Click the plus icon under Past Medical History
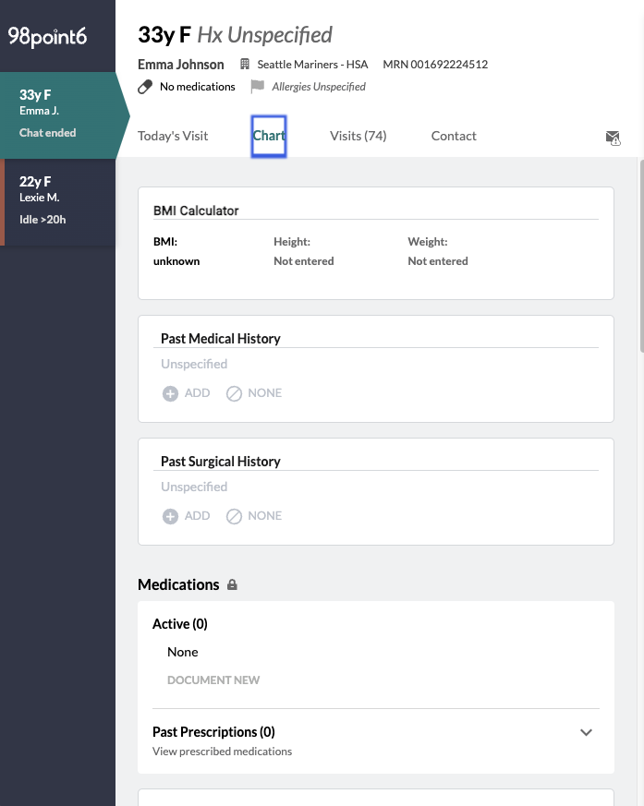Viewport: 644px width, 806px height. pyautogui.click(x=170, y=393)
